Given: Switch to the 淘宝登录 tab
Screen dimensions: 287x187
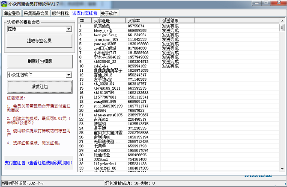Looking at the screenshot, I should click(x=12, y=13).
